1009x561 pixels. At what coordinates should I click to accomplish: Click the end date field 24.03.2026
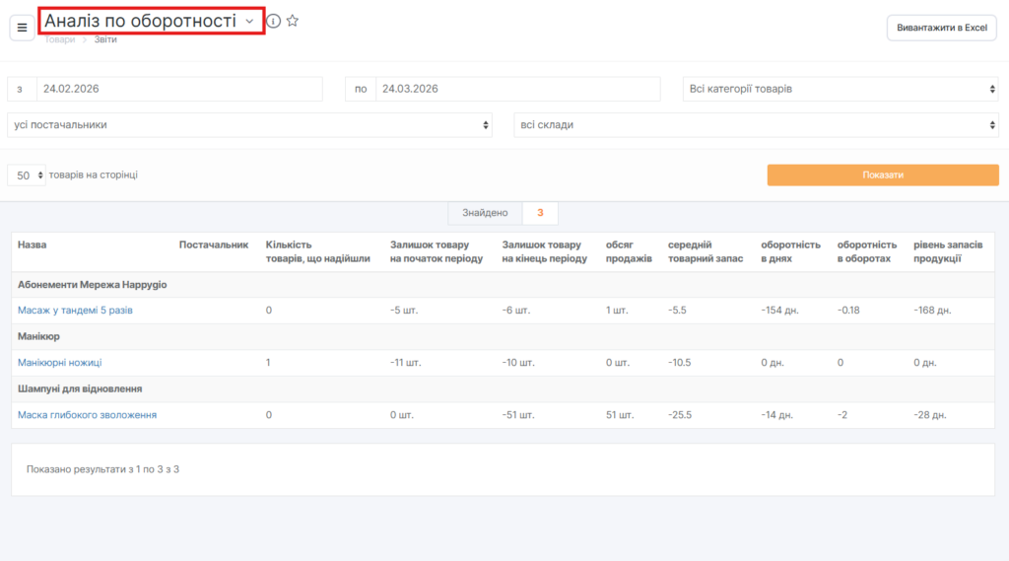click(516, 89)
